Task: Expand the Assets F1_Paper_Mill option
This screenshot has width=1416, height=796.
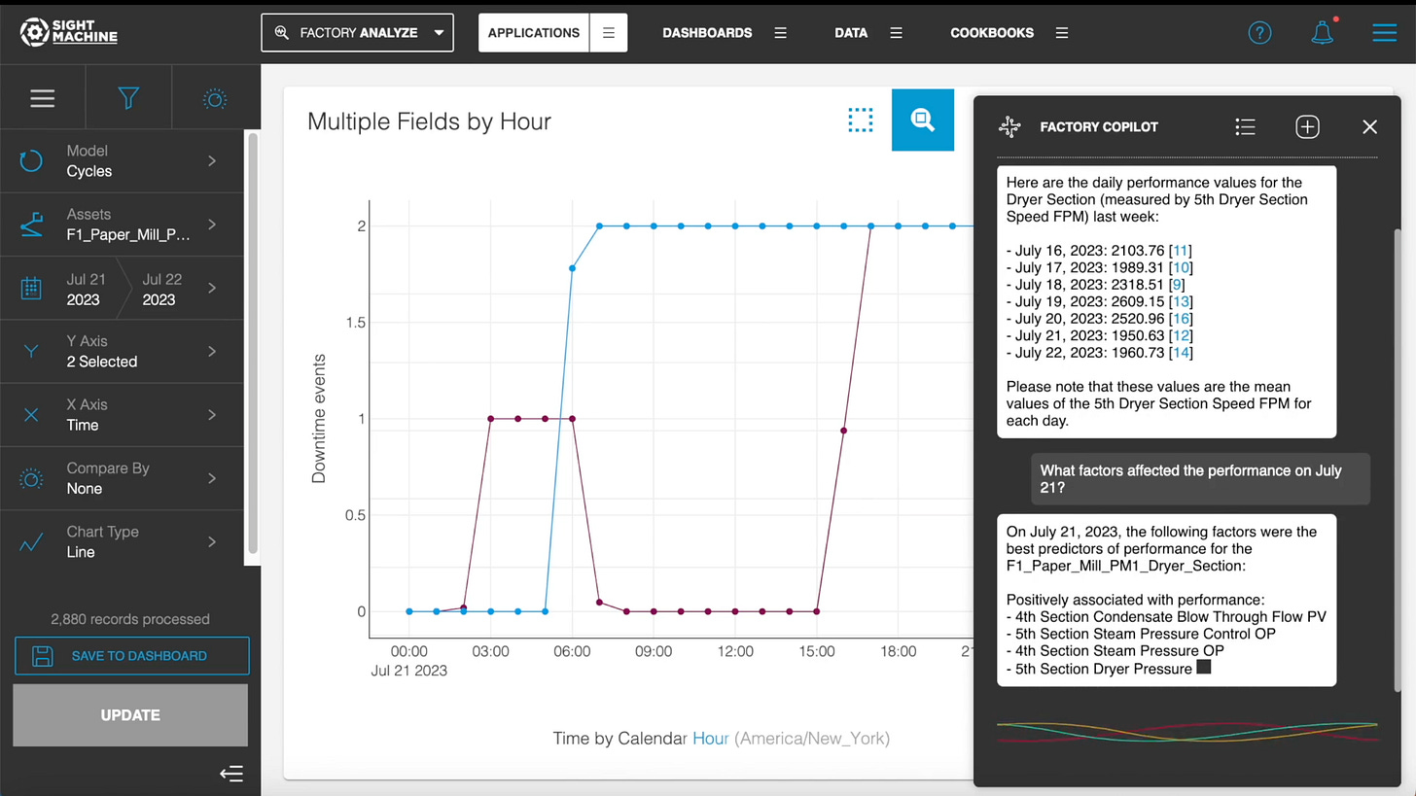Action: [x=122, y=225]
